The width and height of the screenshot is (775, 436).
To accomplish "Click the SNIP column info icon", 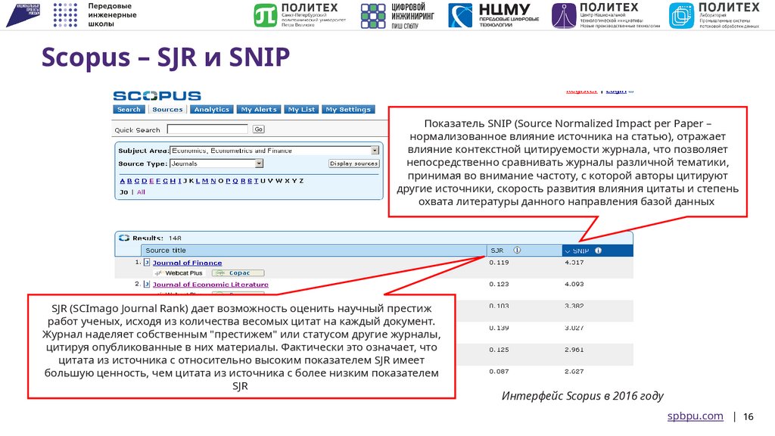I will [597, 250].
